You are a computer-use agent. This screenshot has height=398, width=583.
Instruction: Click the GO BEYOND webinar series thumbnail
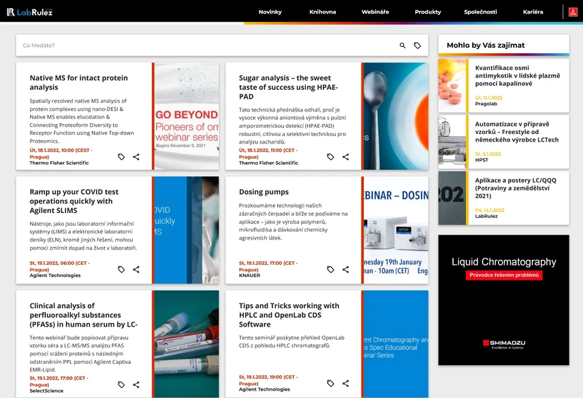click(187, 116)
